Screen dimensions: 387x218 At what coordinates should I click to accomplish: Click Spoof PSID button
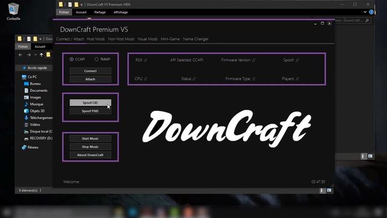[90, 111]
